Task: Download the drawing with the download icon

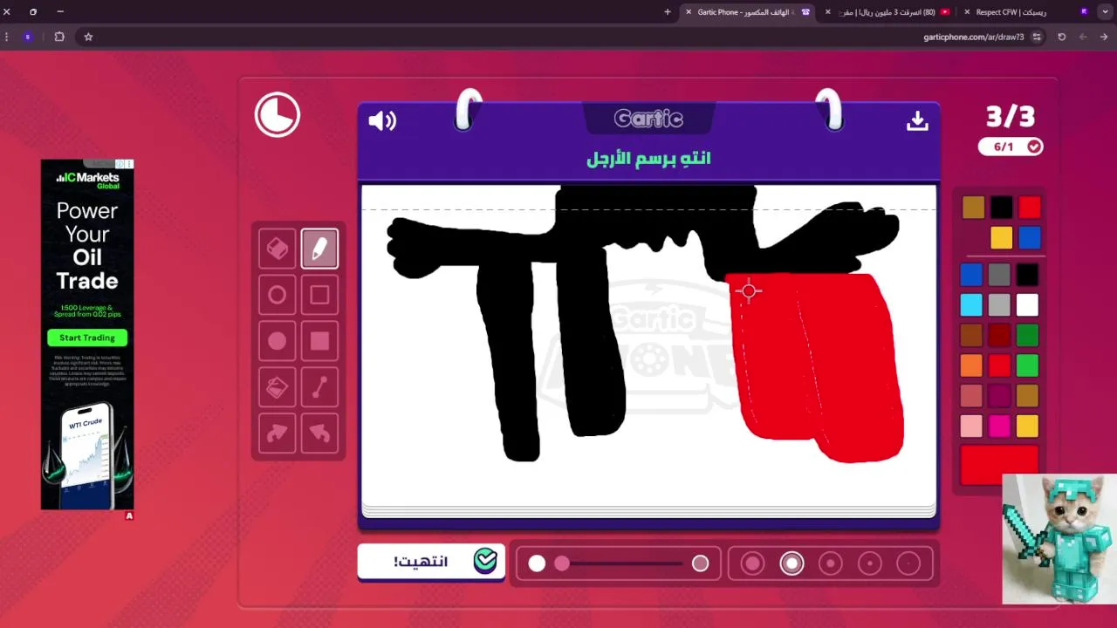Action: coord(917,121)
